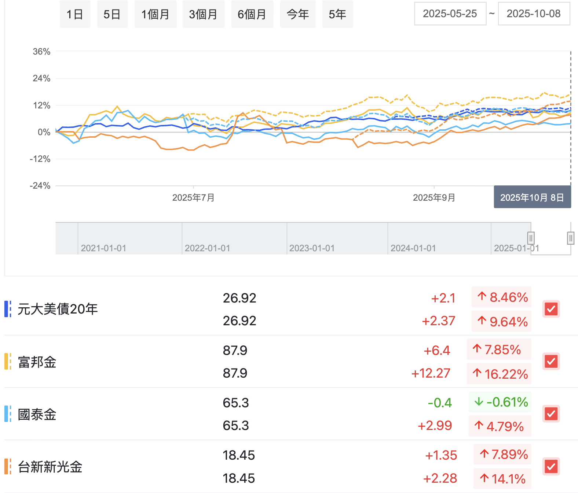Switch chart to 6個月 range
Image resolution: width=578 pixels, height=493 pixels.
(x=252, y=14)
